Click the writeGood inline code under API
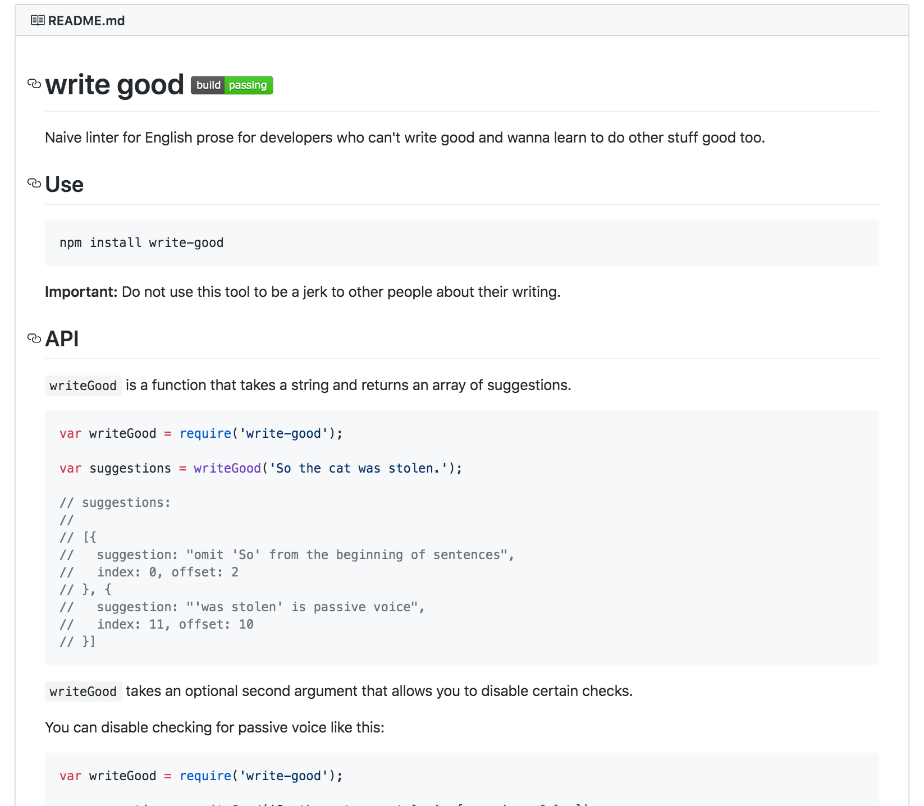Screen dimensions: 924x806 click(83, 386)
